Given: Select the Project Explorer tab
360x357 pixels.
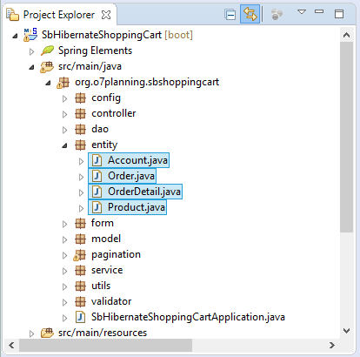Looking at the screenshot, I should 59,15.
